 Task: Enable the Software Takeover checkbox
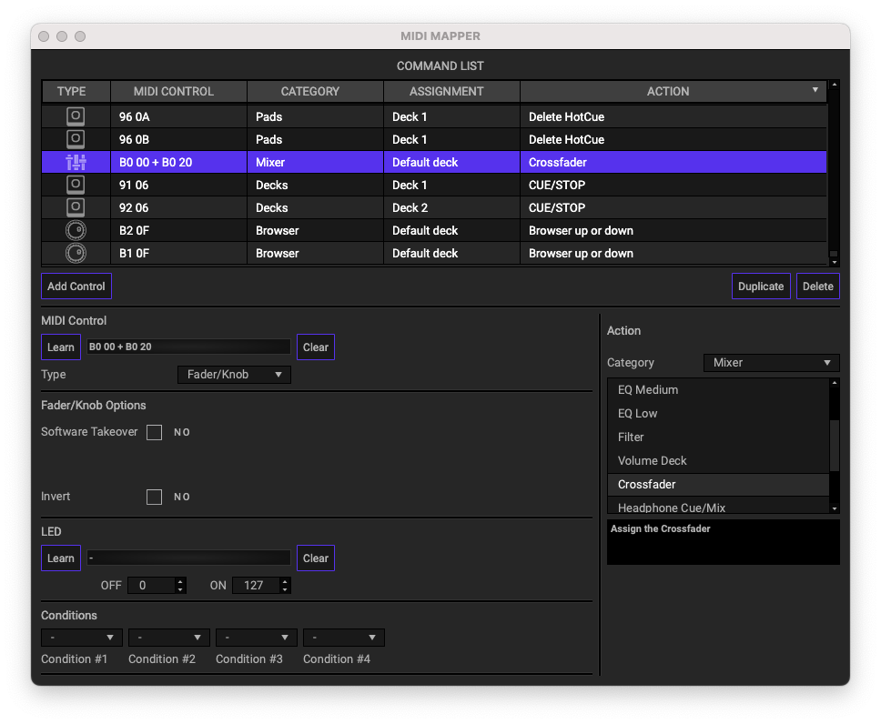(155, 432)
